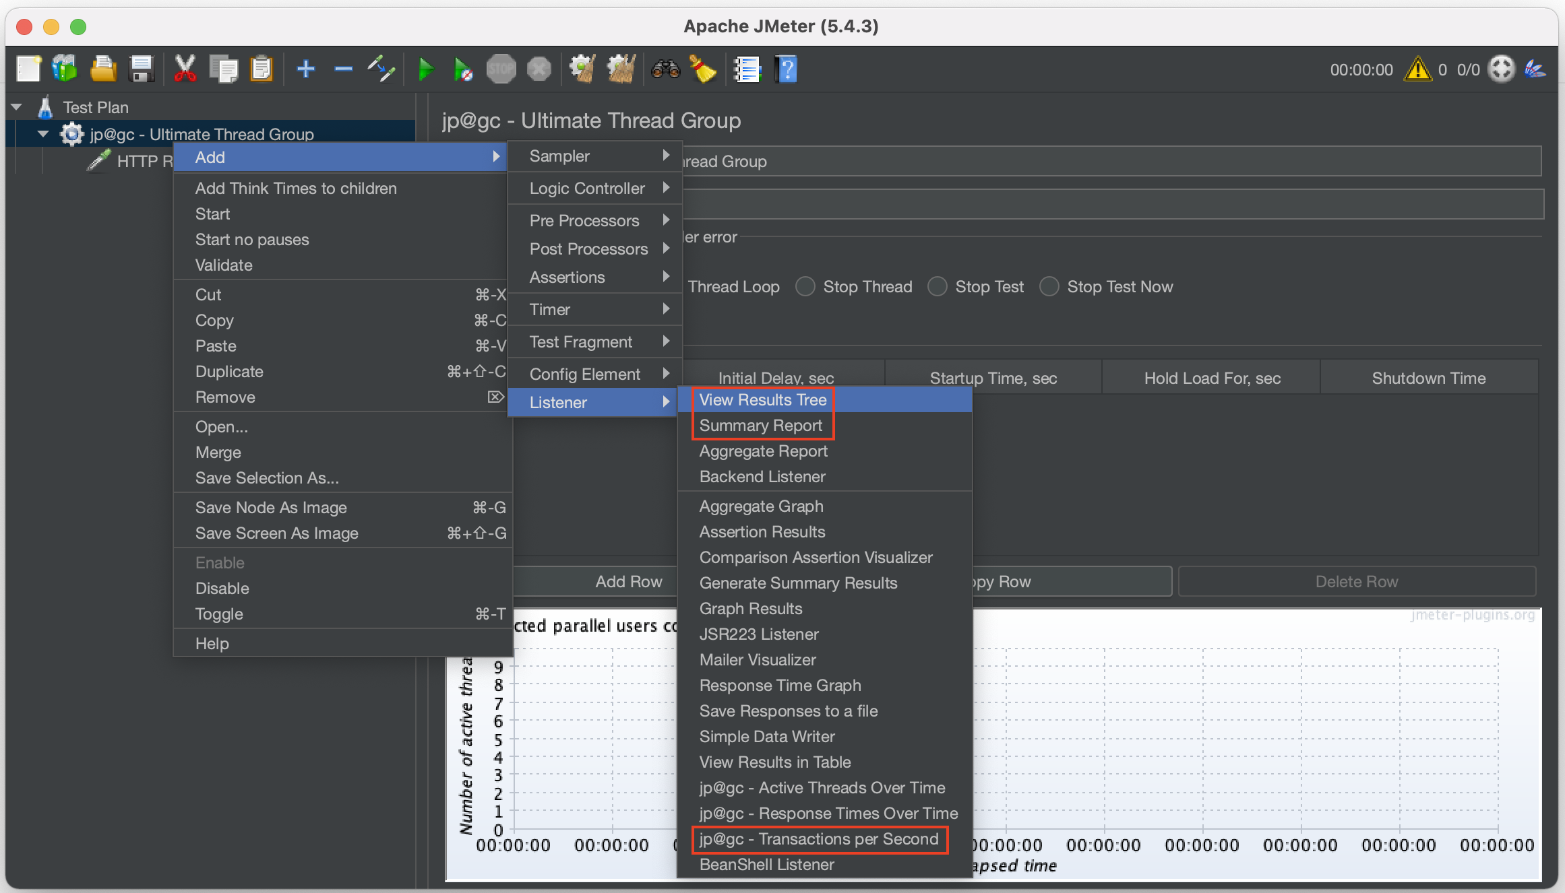1565x893 pixels.
Task: Choose Aggregate Report listener
Action: click(x=825, y=451)
